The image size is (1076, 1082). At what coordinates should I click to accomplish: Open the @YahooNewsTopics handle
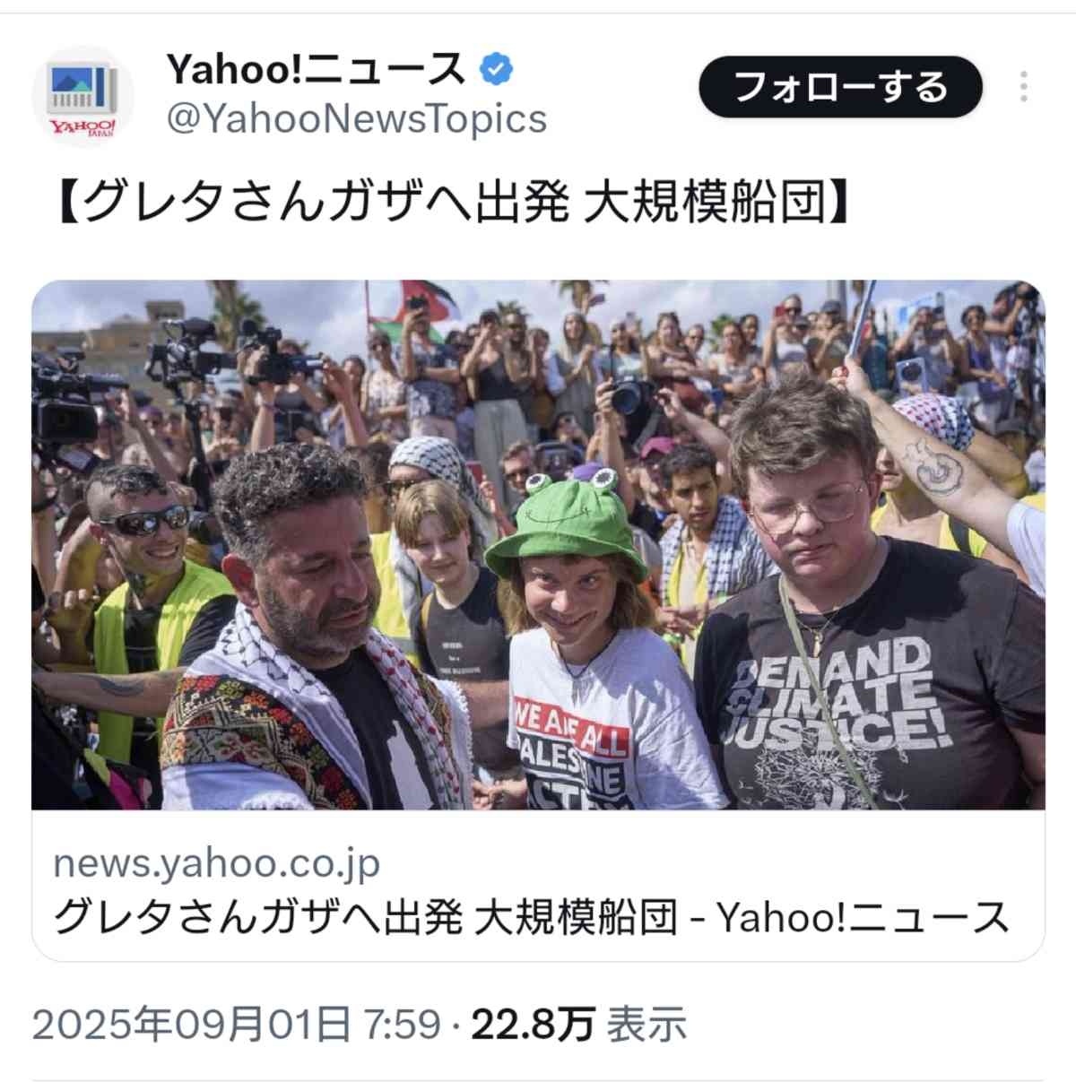click(x=356, y=118)
